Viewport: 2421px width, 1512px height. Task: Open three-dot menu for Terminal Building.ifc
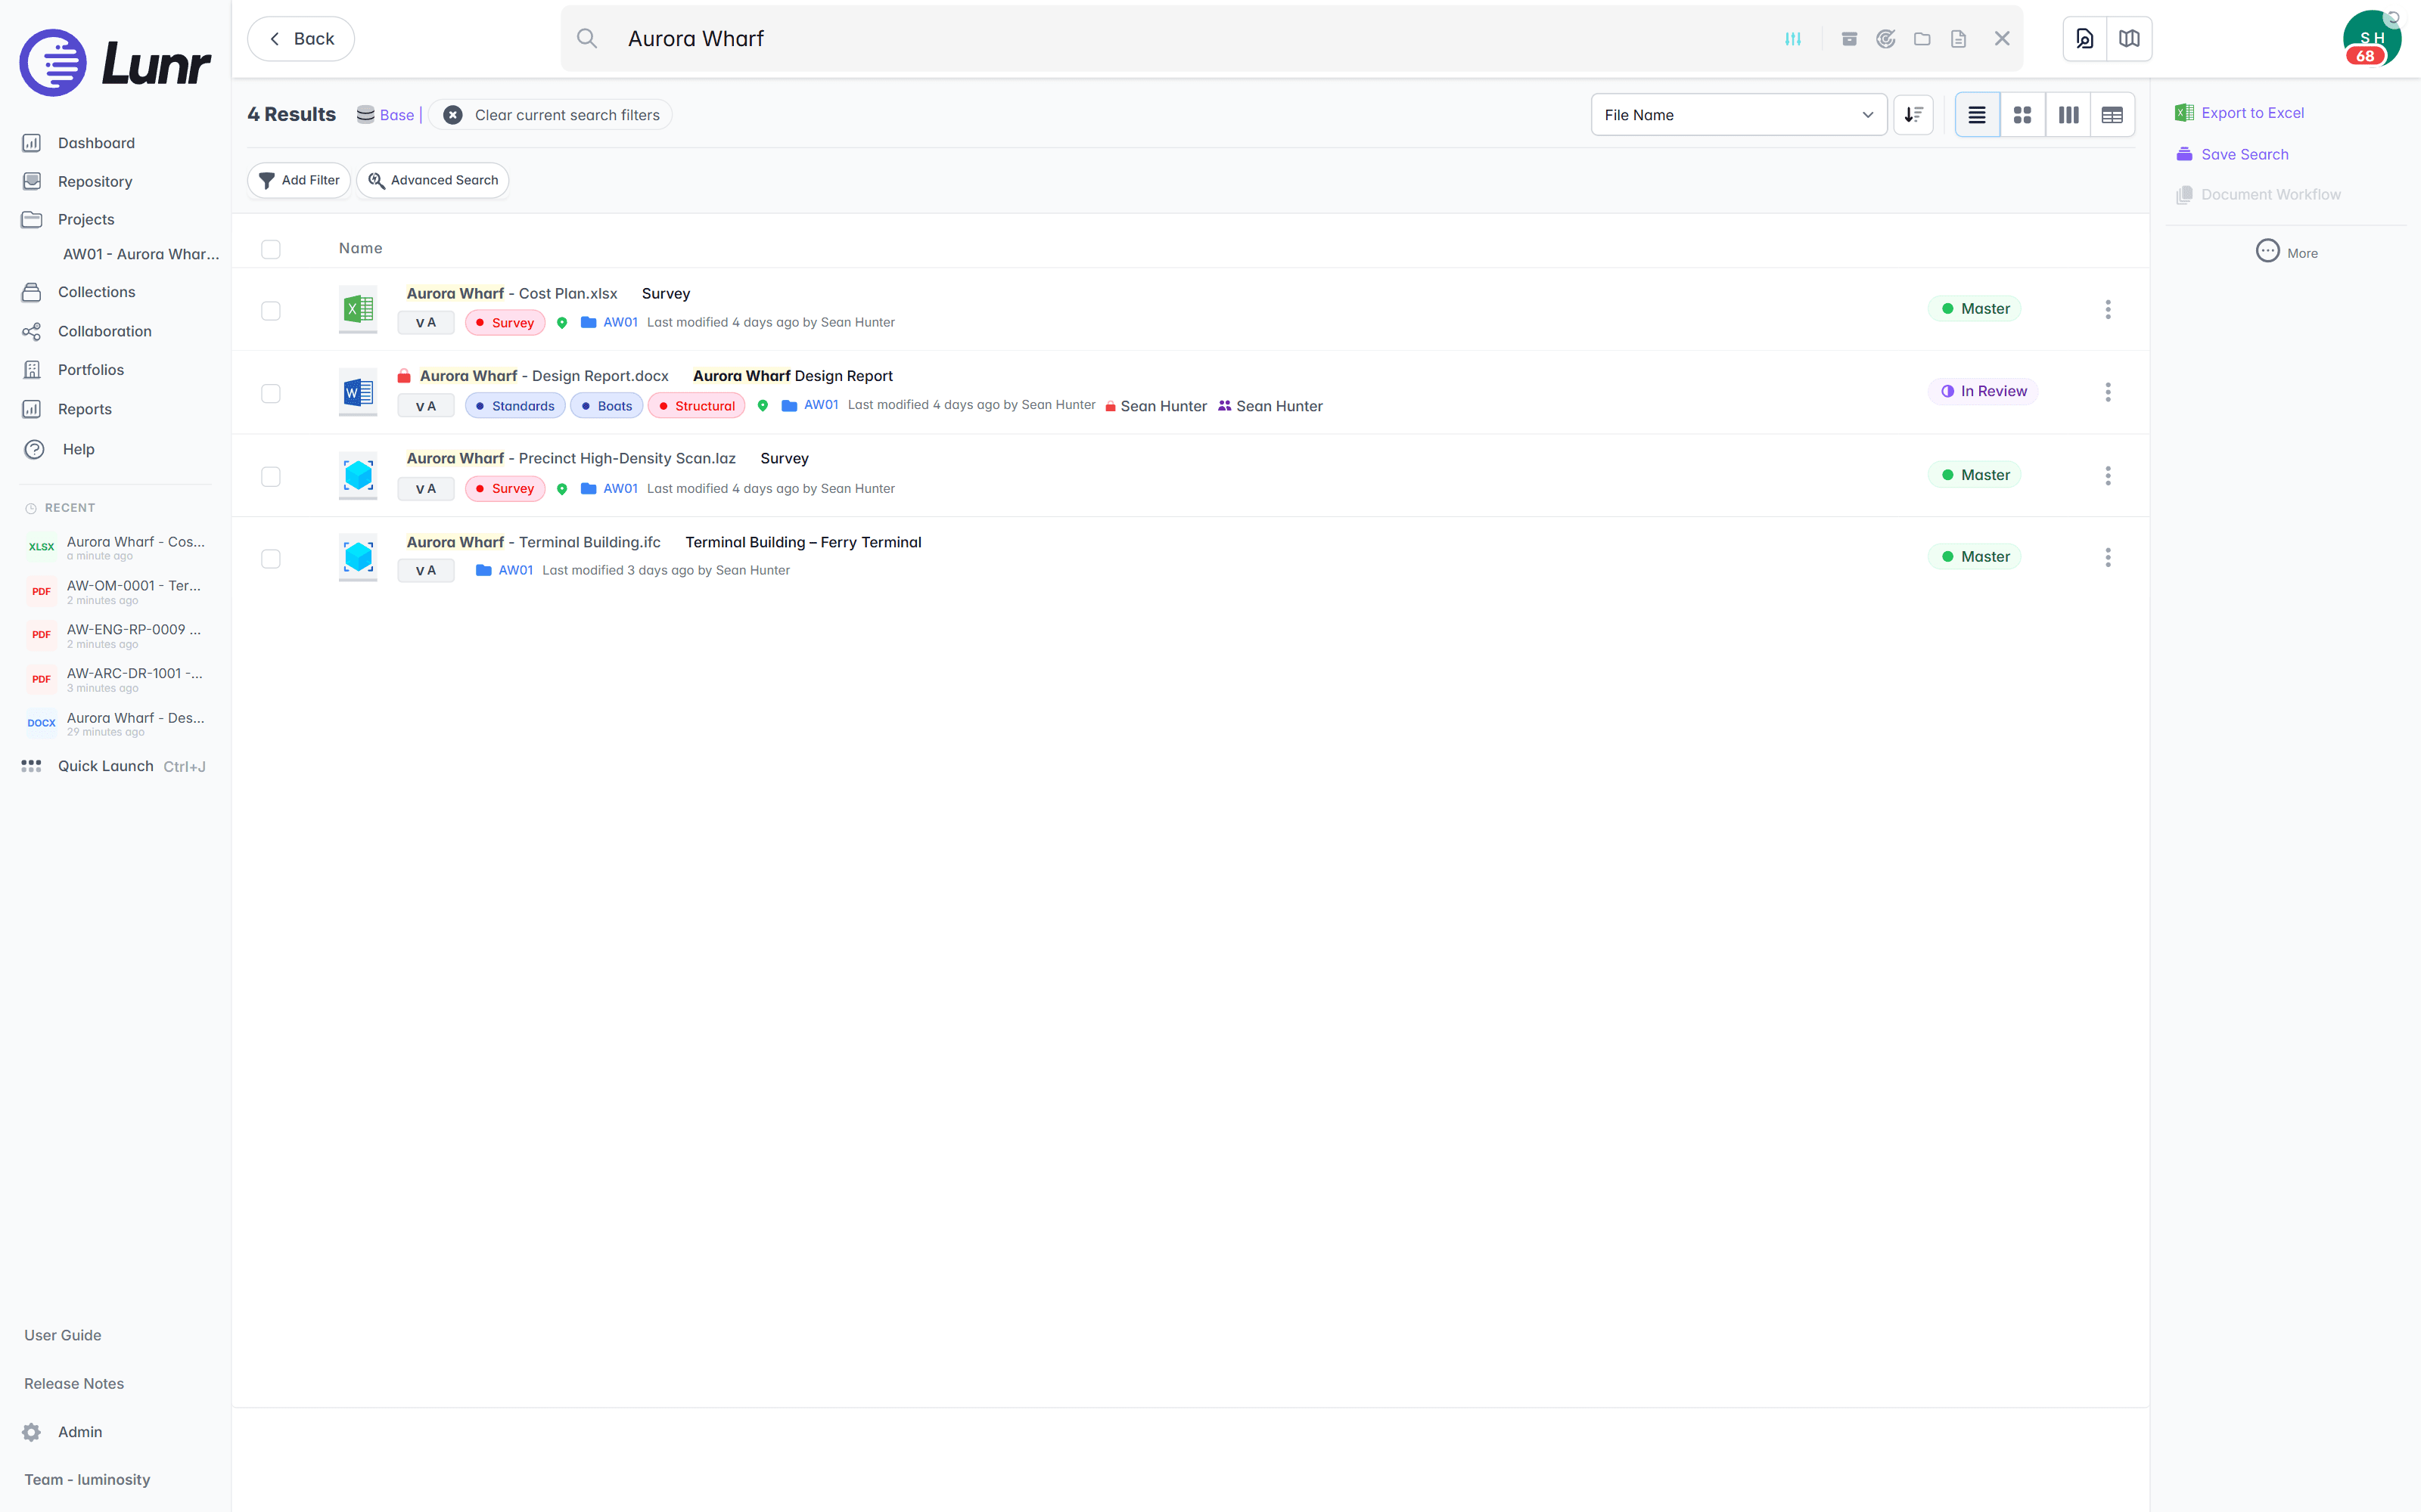coord(2108,557)
